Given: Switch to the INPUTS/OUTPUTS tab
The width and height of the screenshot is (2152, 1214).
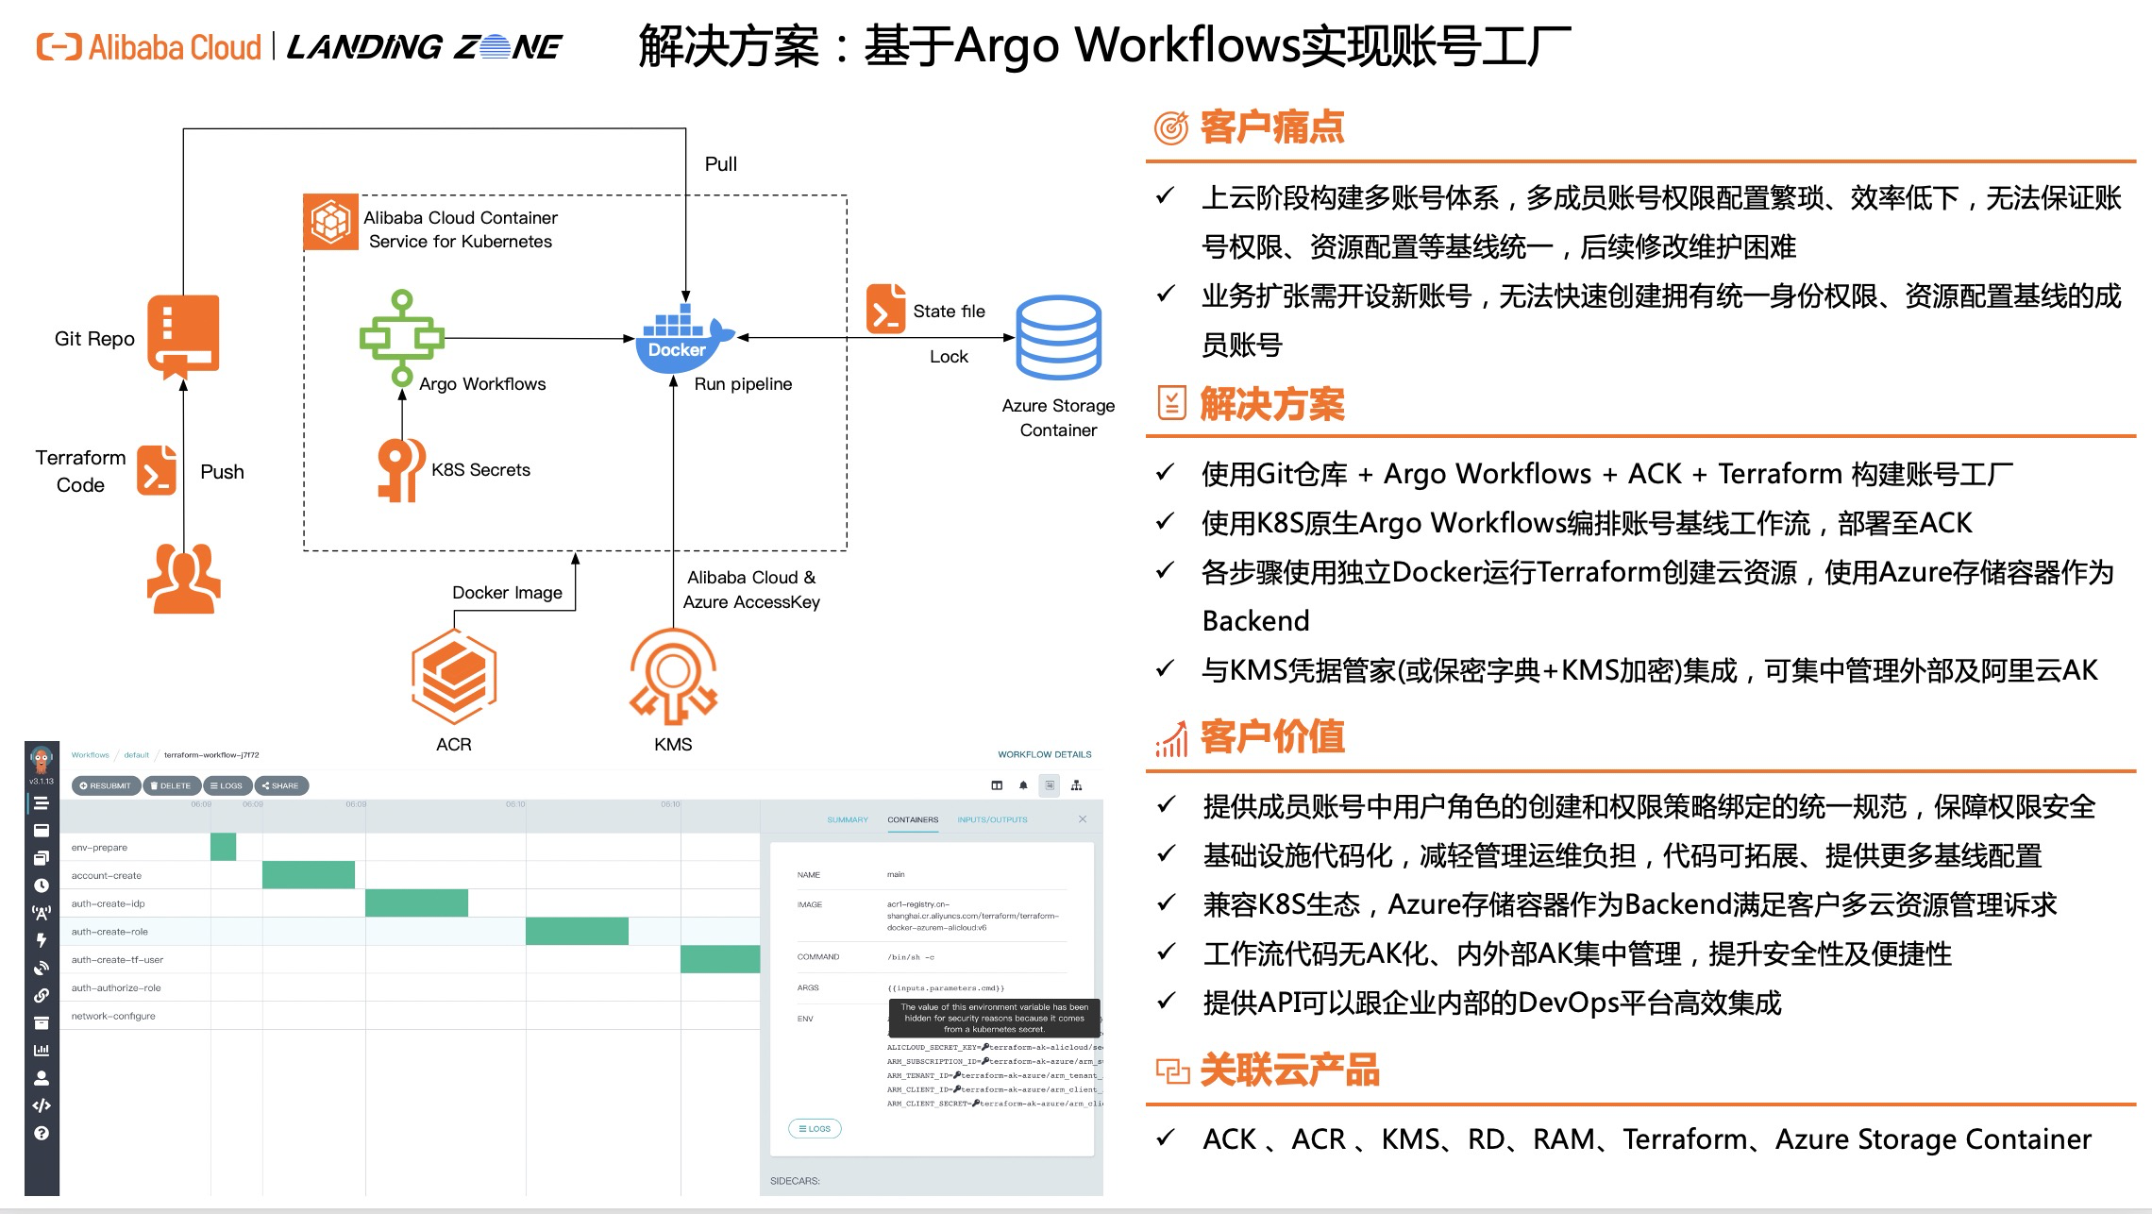Looking at the screenshot, I should point(992,819).
